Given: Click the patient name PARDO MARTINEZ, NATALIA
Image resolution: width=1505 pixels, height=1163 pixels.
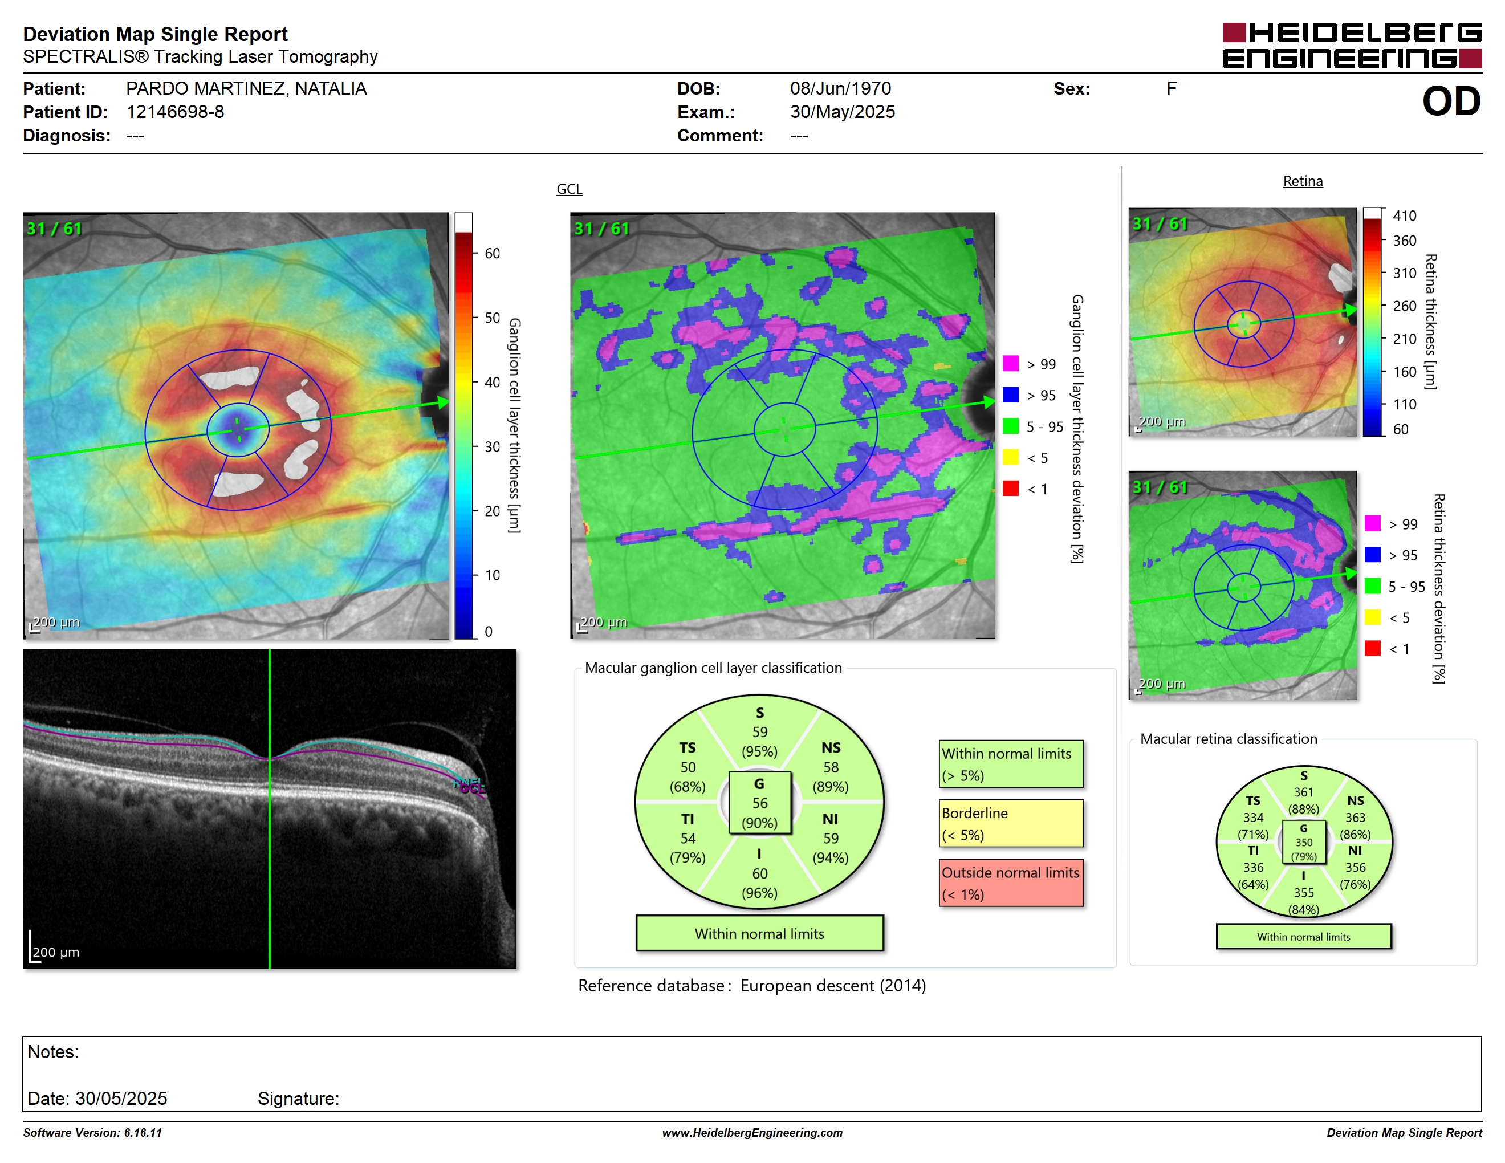Looking at the screenshot, I should [x=246, y=88].
